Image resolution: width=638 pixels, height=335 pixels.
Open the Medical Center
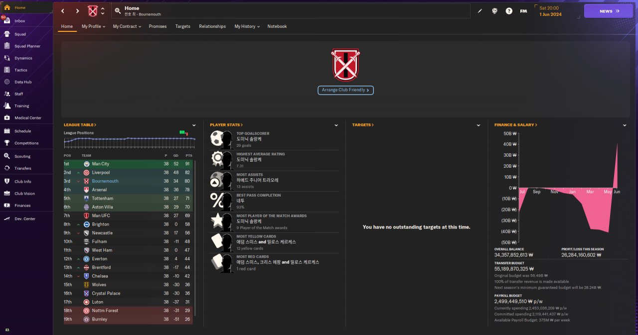pos(26,118)
